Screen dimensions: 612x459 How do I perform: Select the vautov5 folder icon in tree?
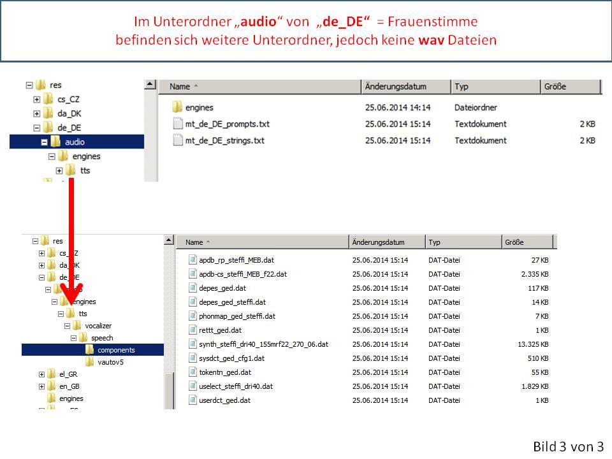point(90,362)
